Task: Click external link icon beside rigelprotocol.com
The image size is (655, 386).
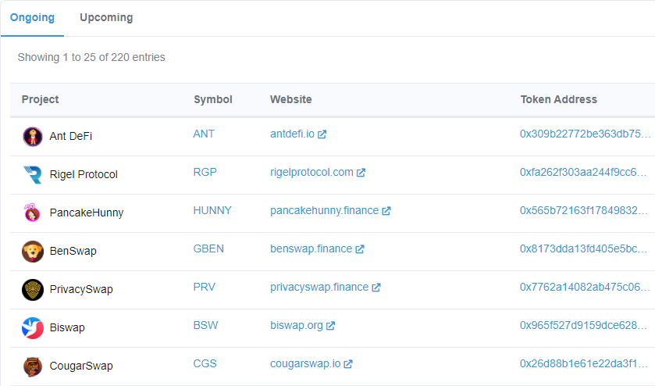Action: (361, 173)
